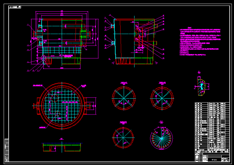Select the yellow-outlined weld detail view

[202, 85]
